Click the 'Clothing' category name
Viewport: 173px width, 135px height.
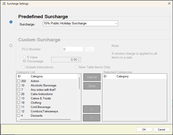tap(36, 103)
